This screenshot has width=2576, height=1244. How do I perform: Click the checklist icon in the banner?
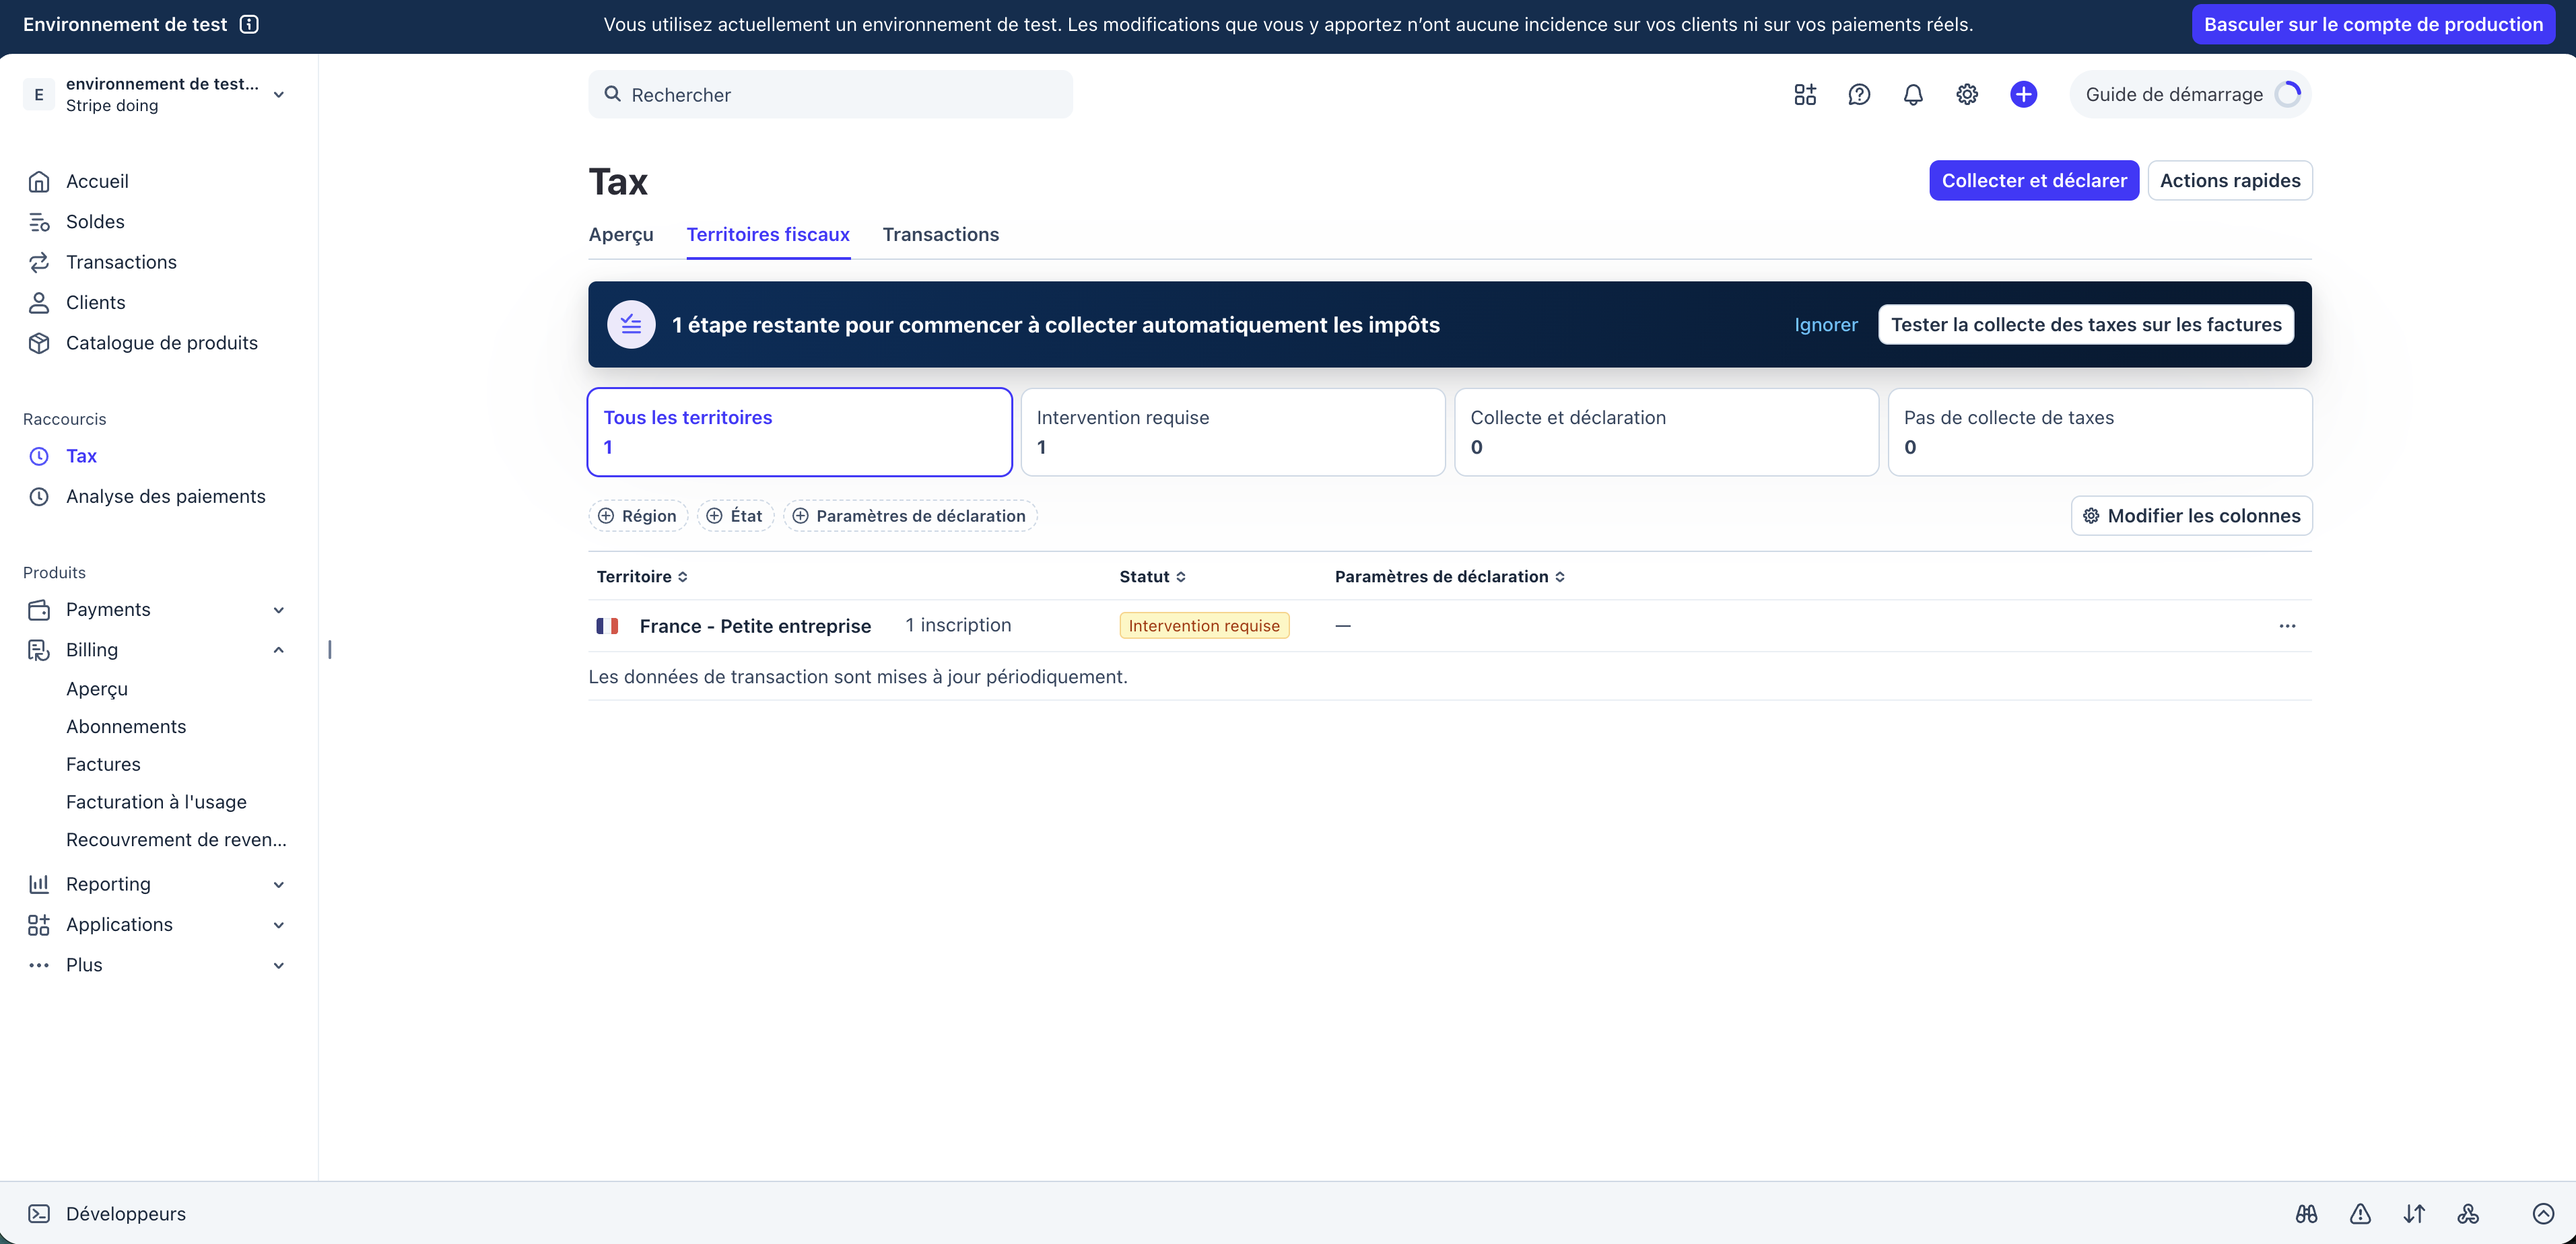pos(631,324)
